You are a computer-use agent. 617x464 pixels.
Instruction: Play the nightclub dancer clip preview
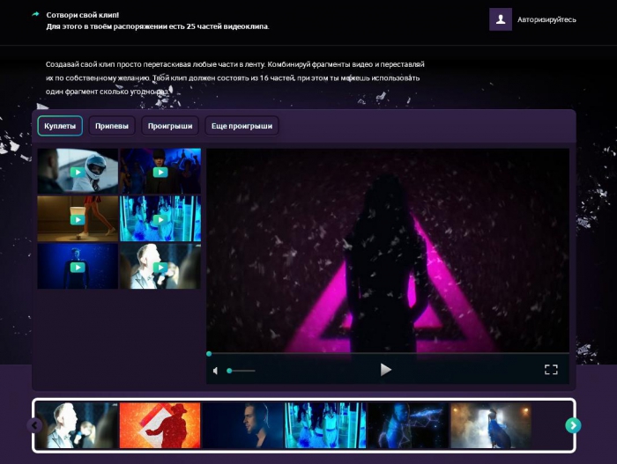coord(160,172)
